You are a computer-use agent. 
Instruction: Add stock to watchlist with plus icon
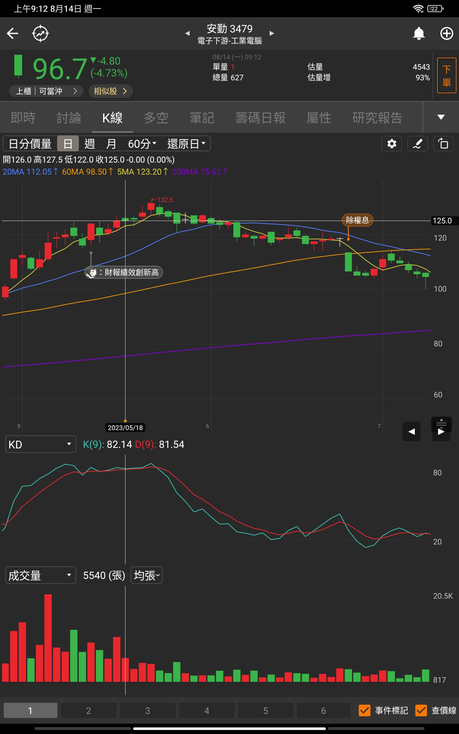tap(446, 33)
